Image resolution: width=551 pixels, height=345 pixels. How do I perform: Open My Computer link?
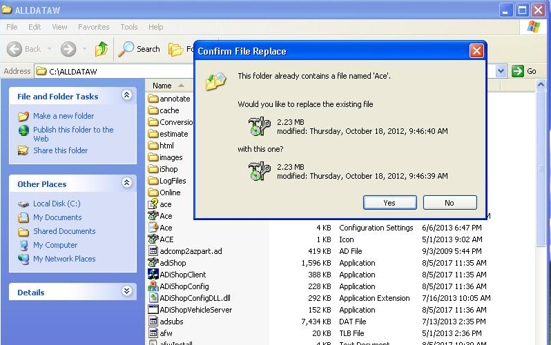(x=55, y=245)
